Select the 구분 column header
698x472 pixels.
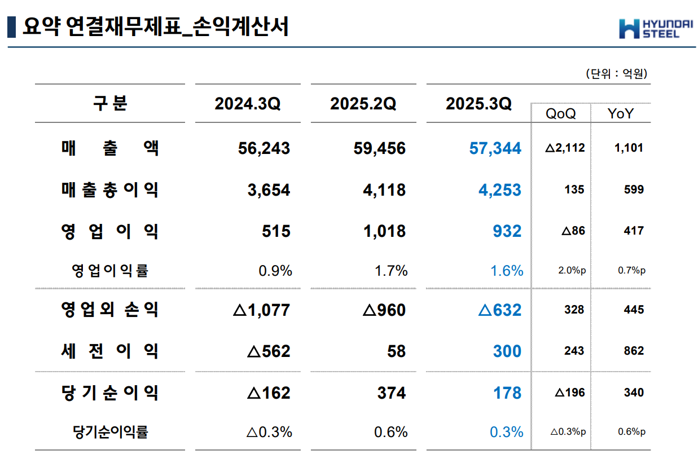point(110,104)
